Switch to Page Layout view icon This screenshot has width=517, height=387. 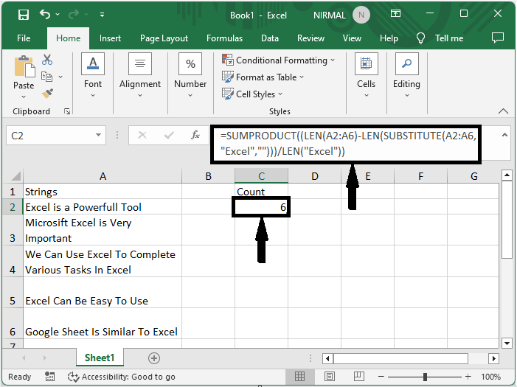coord(330,376)
